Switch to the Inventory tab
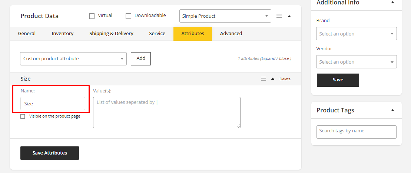The height and width of the screenshot is (173, 411). click(x=62, y=34)
